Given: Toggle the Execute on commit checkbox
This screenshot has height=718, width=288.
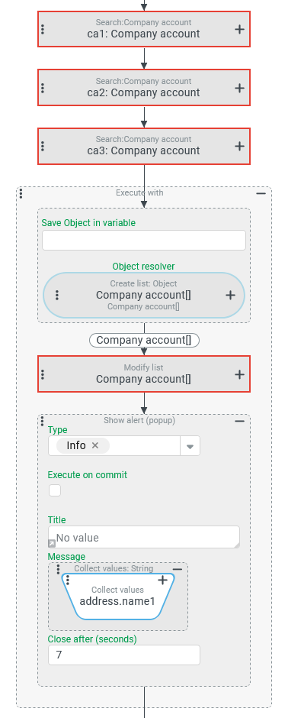Looking at the screenshot, I should [55, 490].
